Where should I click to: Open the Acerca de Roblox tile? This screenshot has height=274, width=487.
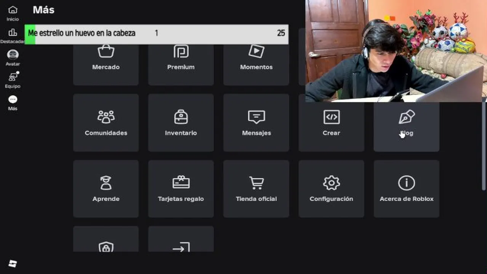(x=406, y=189)
